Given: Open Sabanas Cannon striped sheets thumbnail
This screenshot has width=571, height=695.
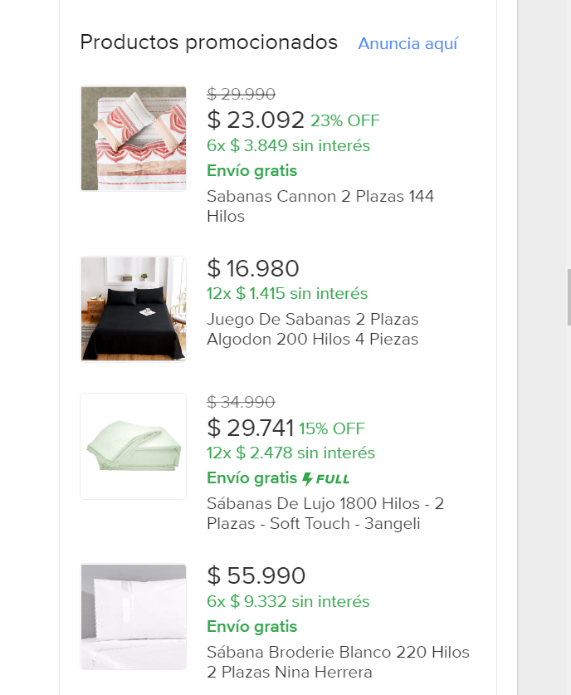Looking at the screenshot, I should coord(134,139).
